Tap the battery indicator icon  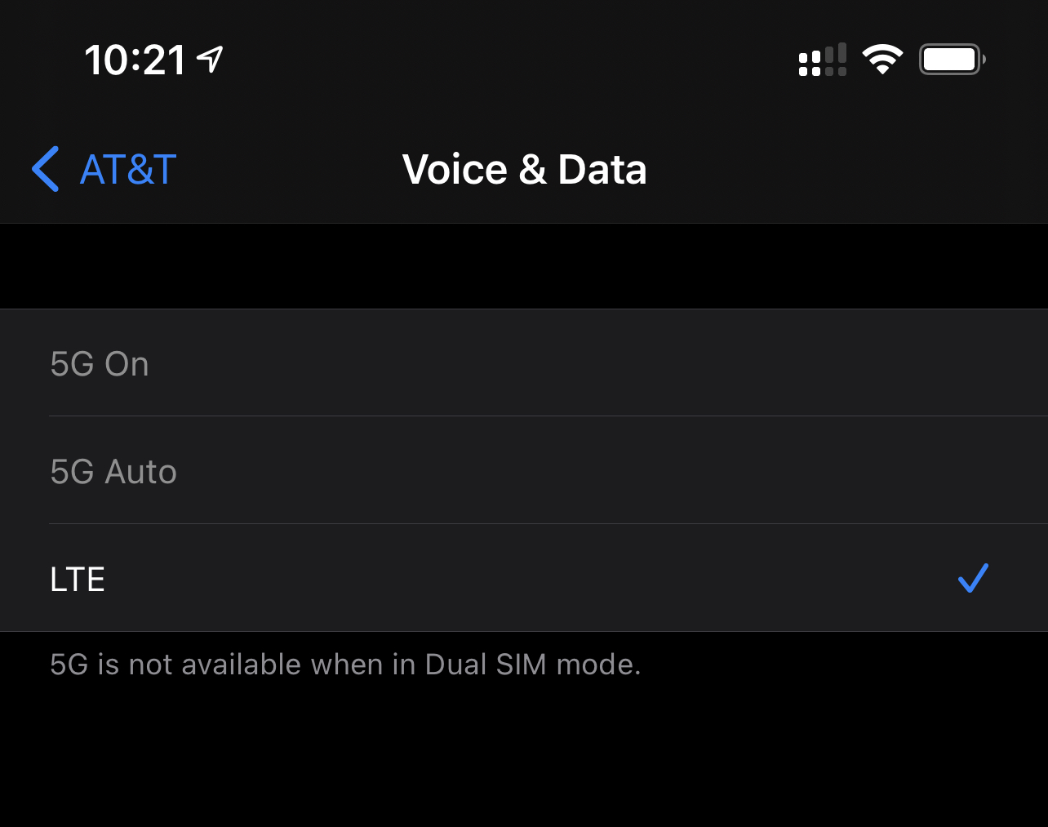pos(953,60)
